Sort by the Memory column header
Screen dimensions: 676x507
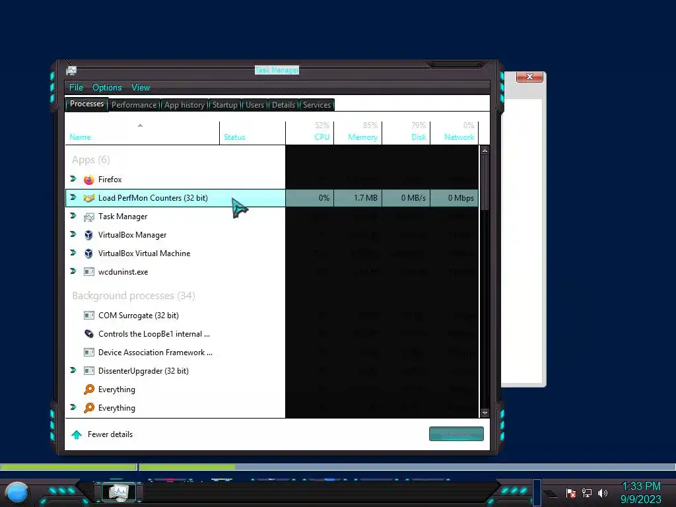tap(358, 132)
